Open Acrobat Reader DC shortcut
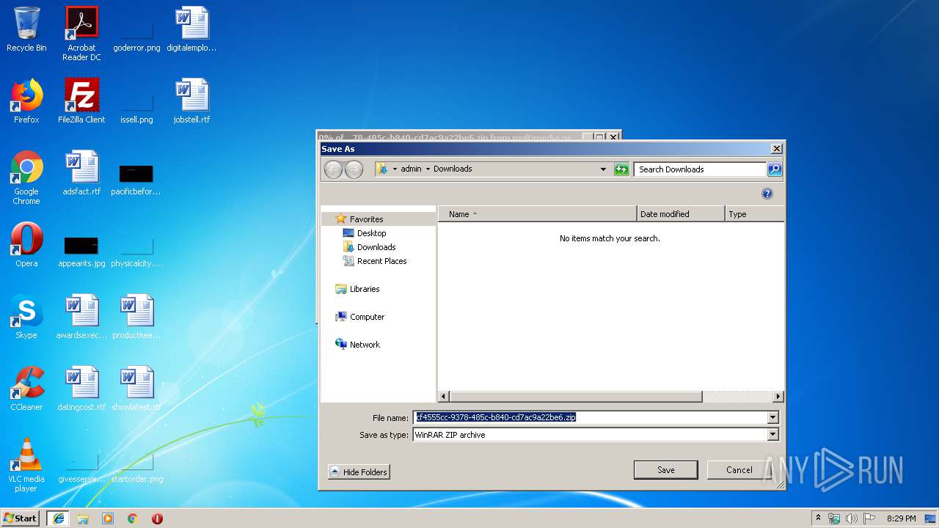 click(x=81, y=34)
